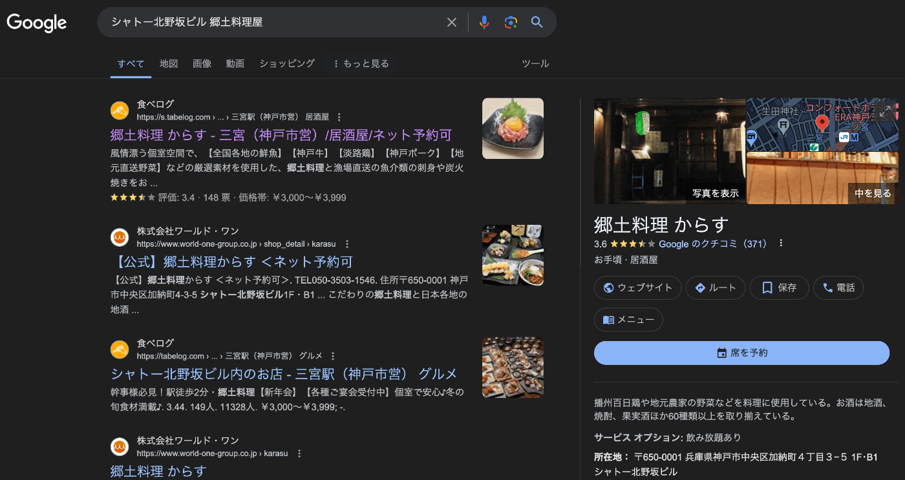Open more options for first tabelog result
The image size is (905, 480).
[x=339, y=117]
